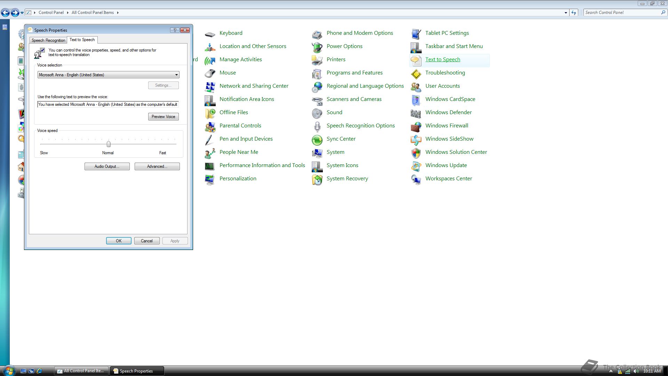
Task: Click the voice preview text field
Action: 108,104
